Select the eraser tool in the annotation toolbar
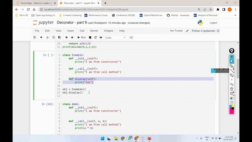252x142 pixels. [232, 75]
